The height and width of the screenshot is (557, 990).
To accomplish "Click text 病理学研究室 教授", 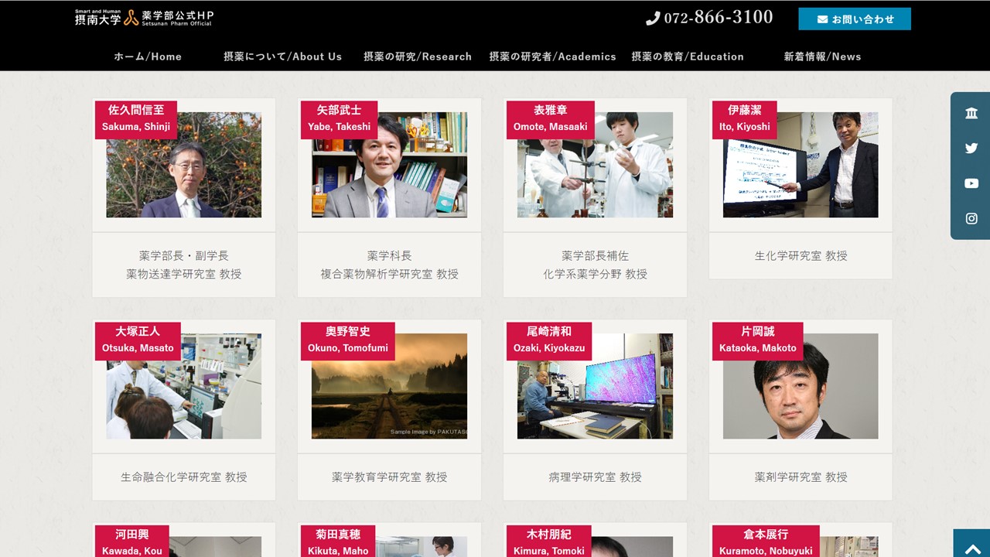I will click(x=596, y=477).
